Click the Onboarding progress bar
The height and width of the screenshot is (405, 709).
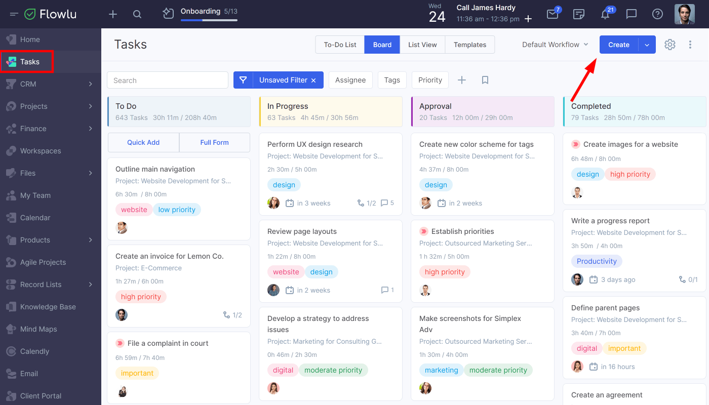click(209, 20)
